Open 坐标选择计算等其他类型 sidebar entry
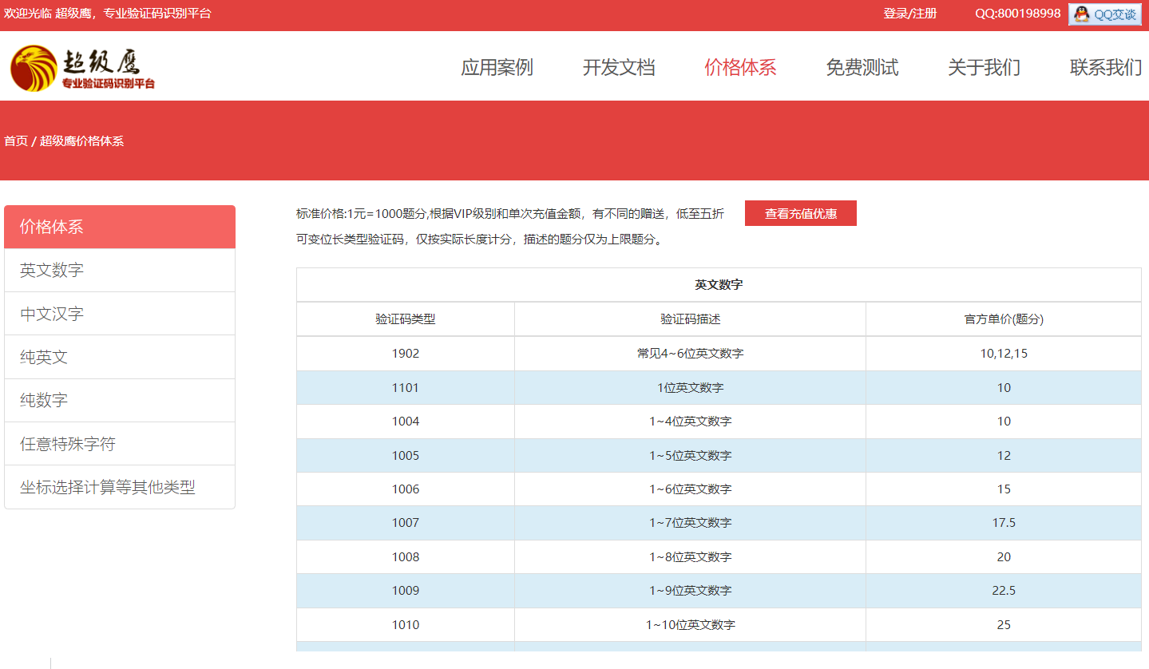 pos(120,487)
